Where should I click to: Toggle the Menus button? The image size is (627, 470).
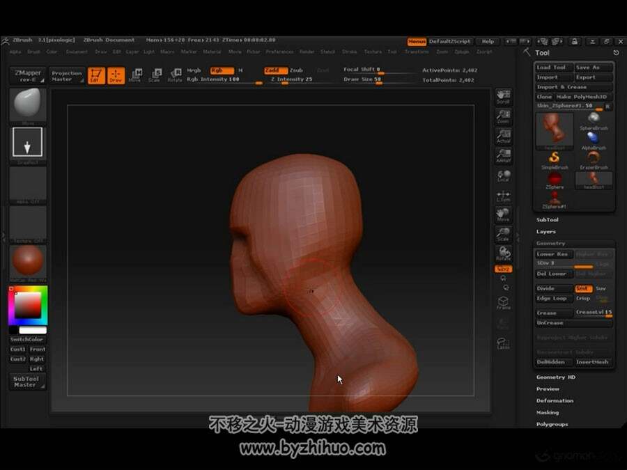click(417, 41)
